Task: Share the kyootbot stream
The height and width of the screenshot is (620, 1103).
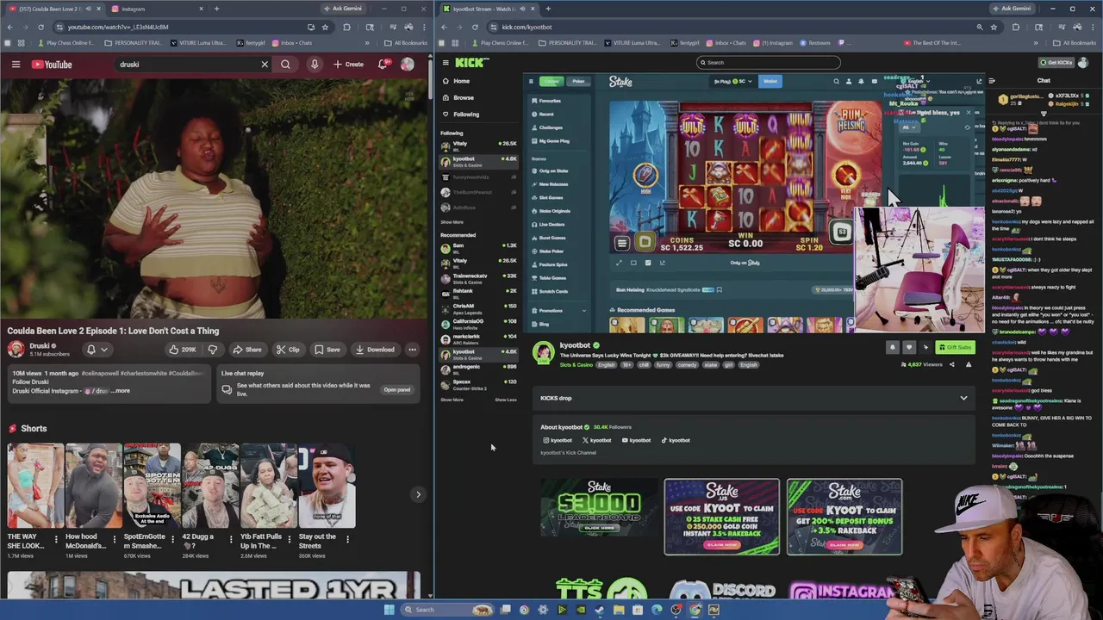Action: [951, 364]
